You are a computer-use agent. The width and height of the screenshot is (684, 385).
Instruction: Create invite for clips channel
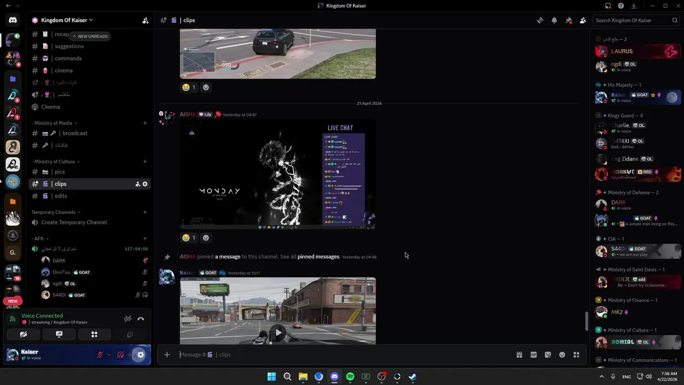[137, 184]
